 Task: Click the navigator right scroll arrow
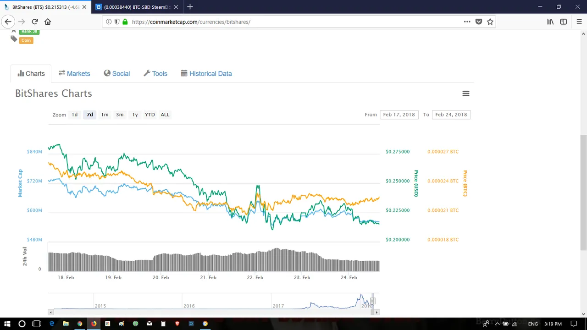click(377, 312)
